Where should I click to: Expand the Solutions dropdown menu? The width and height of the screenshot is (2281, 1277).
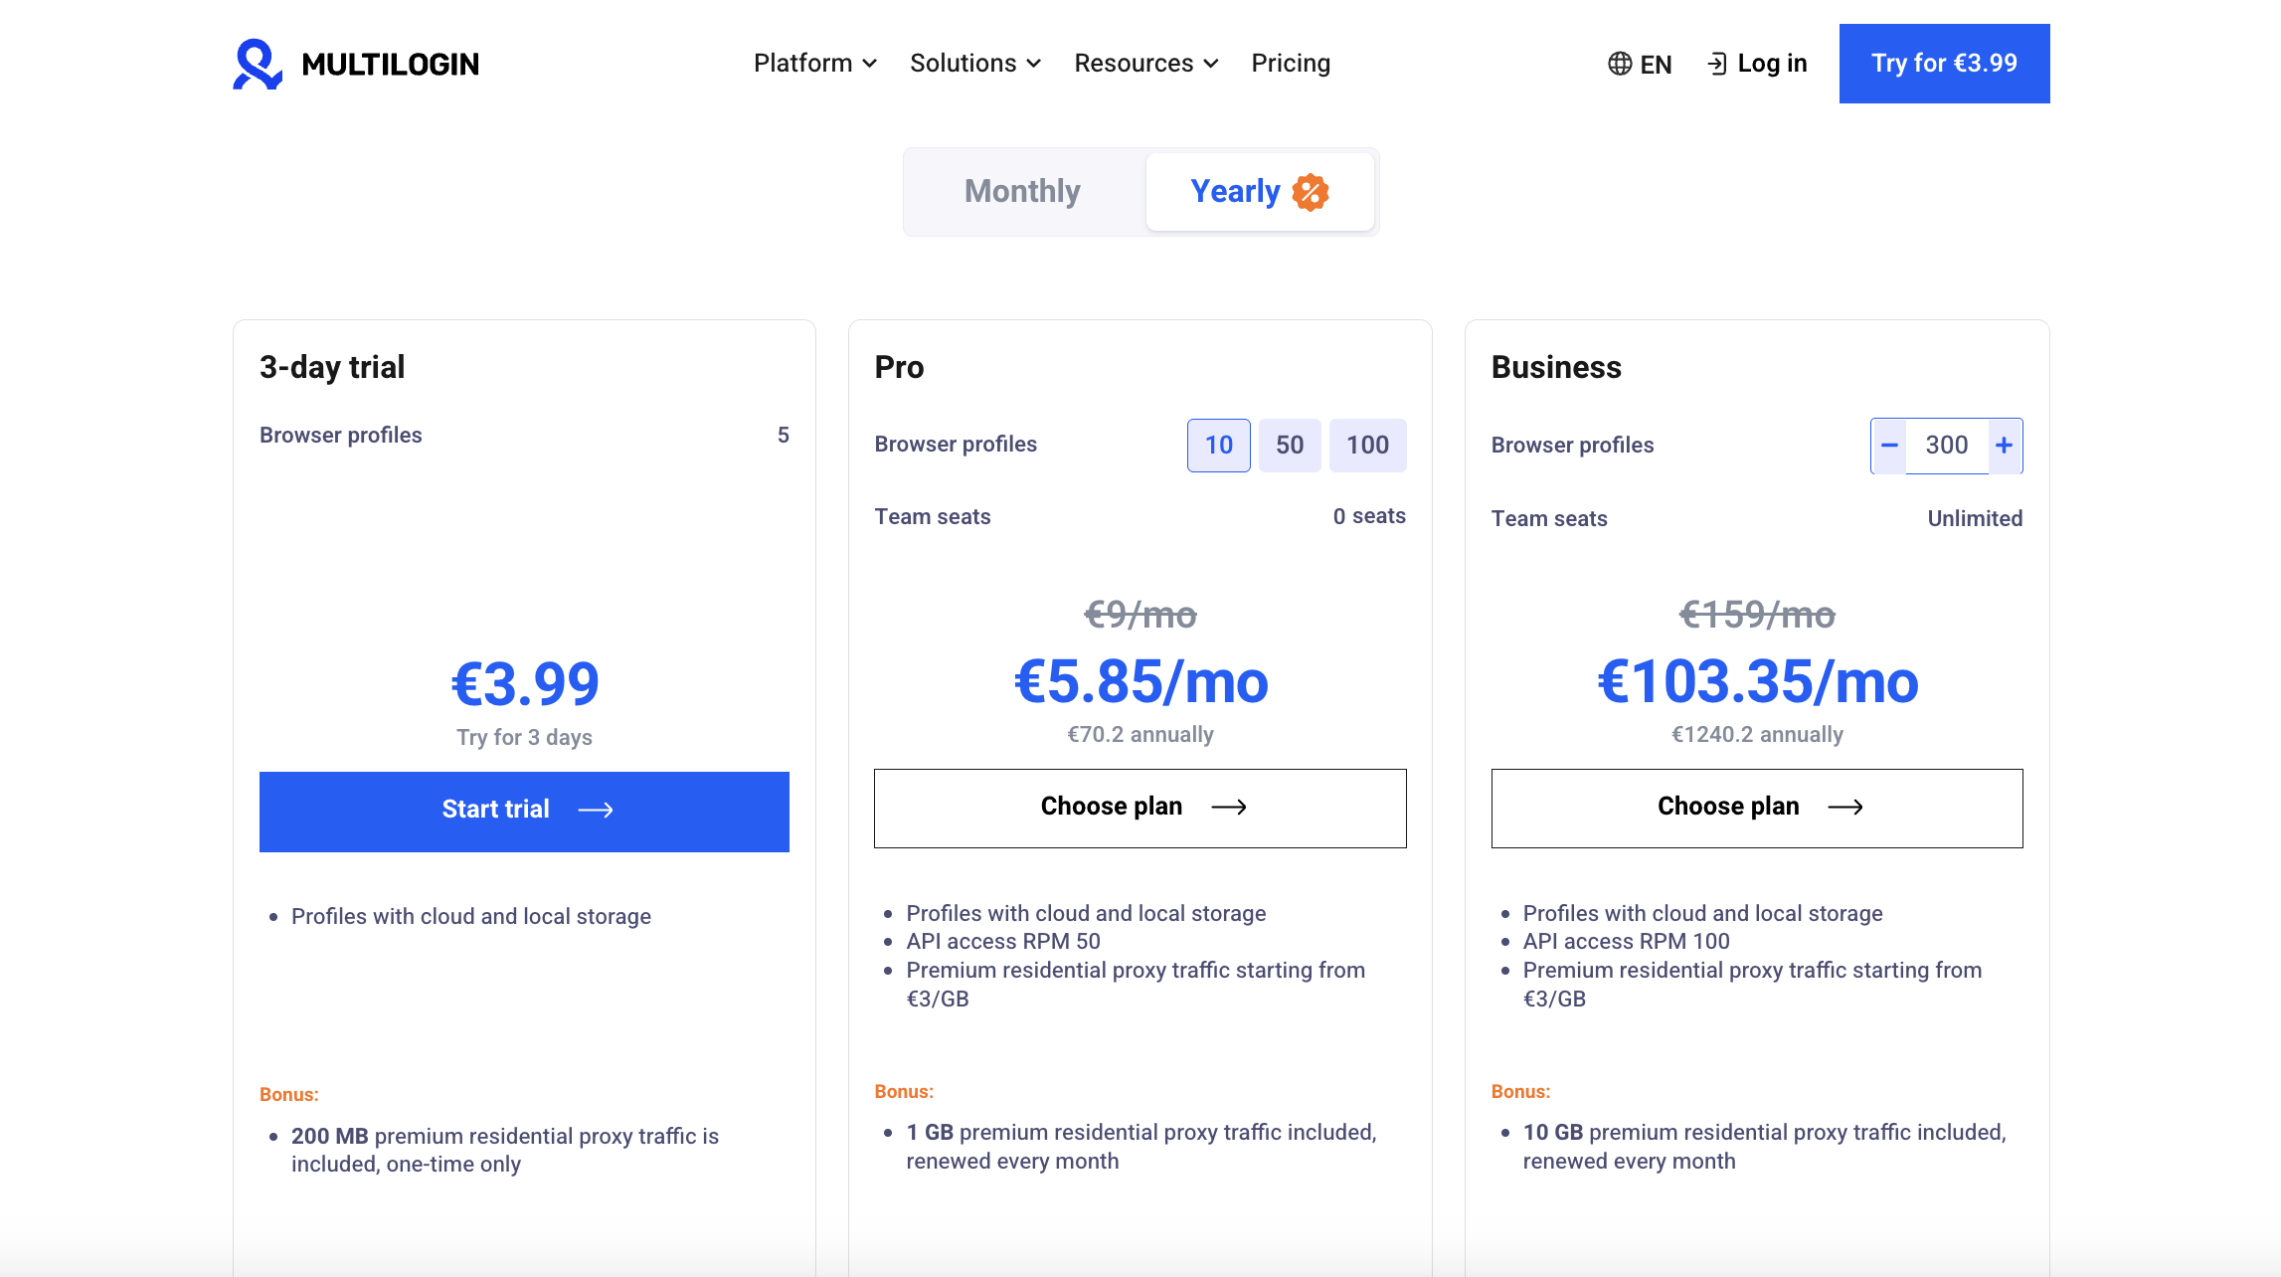(974, 63)
